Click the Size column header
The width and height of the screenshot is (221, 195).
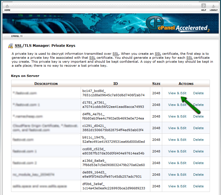156,84
